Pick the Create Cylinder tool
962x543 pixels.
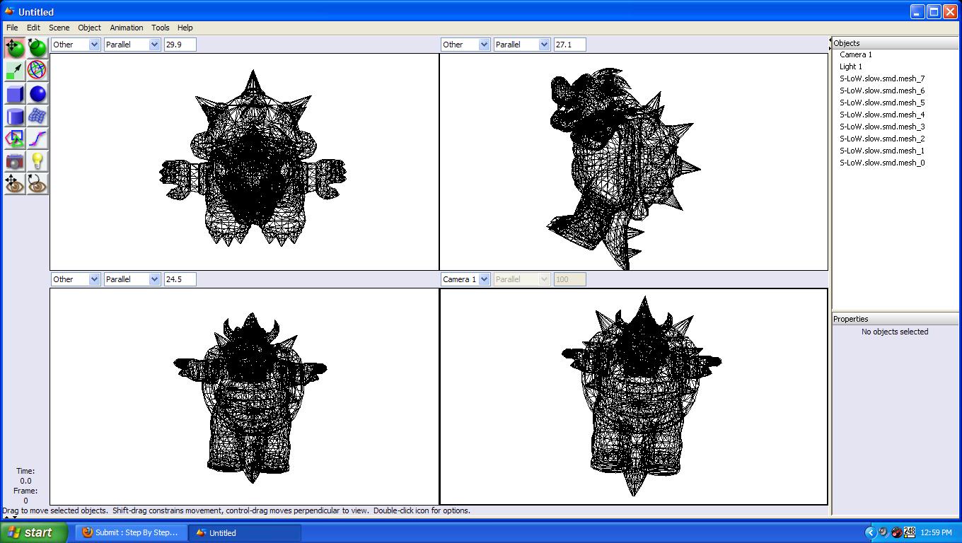tap(14, 116)
